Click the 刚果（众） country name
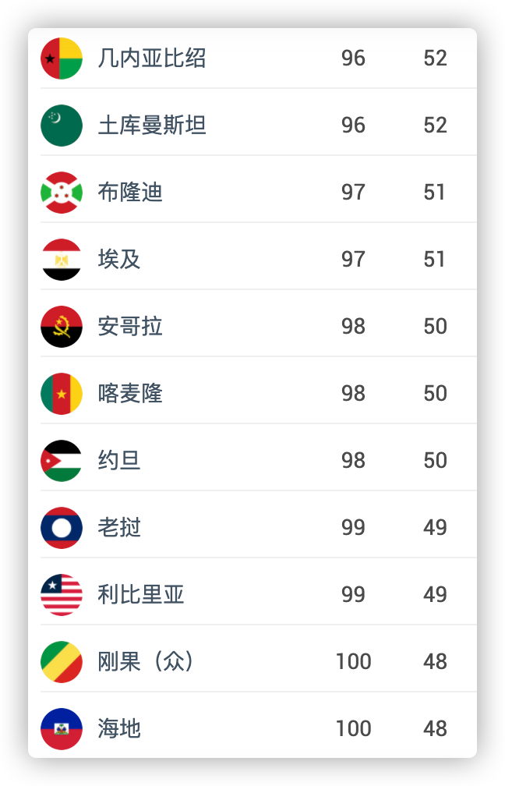The image size is (505, 786). pos(147,662)
